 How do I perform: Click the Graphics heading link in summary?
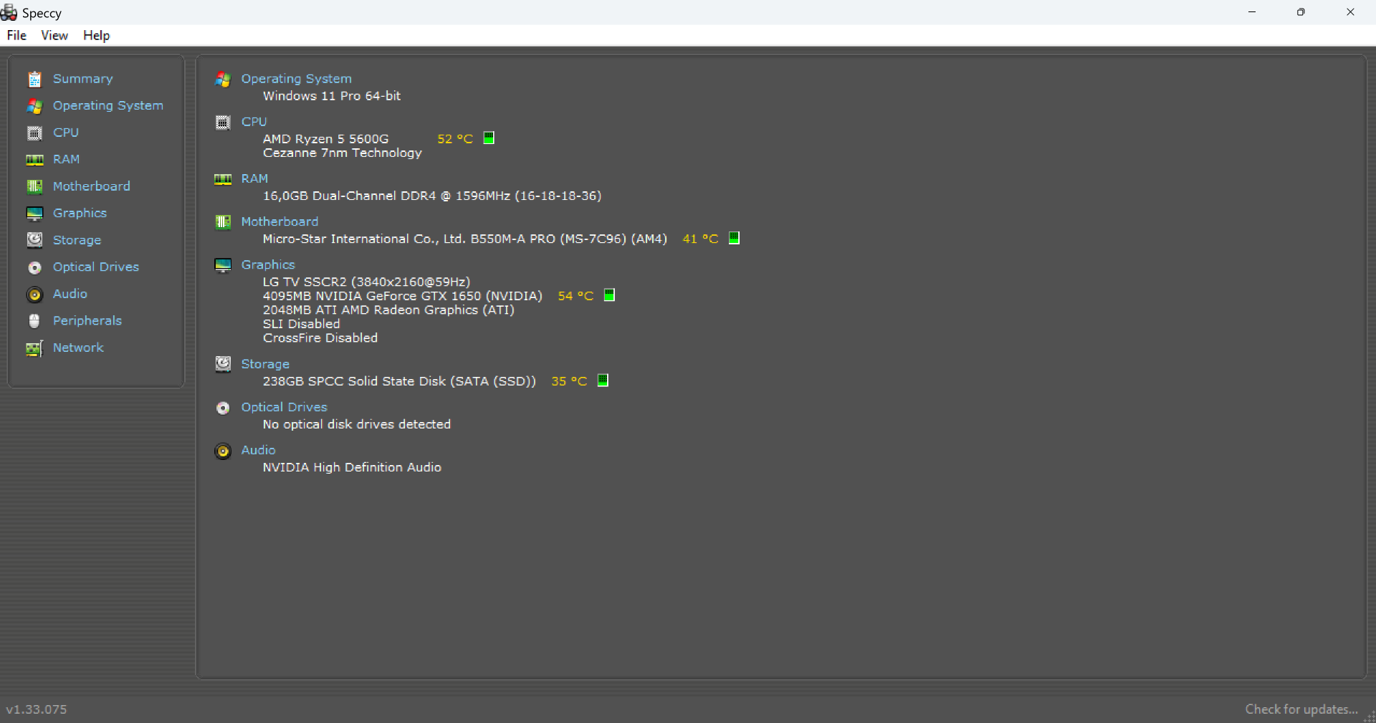pos(268,264)
